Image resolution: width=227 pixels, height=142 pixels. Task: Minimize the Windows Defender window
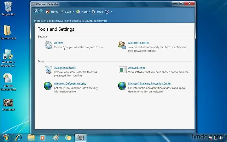point(175,3)
